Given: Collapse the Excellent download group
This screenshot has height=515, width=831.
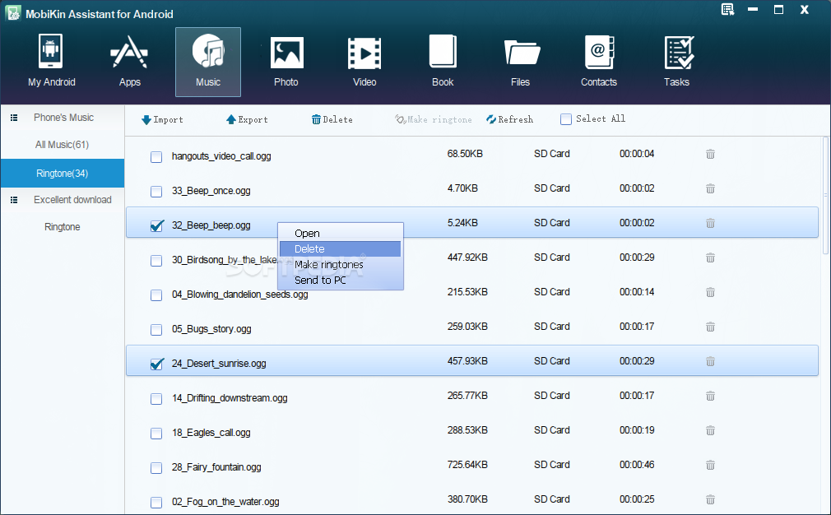Looking at the screenshot, I should pos(14,200).
